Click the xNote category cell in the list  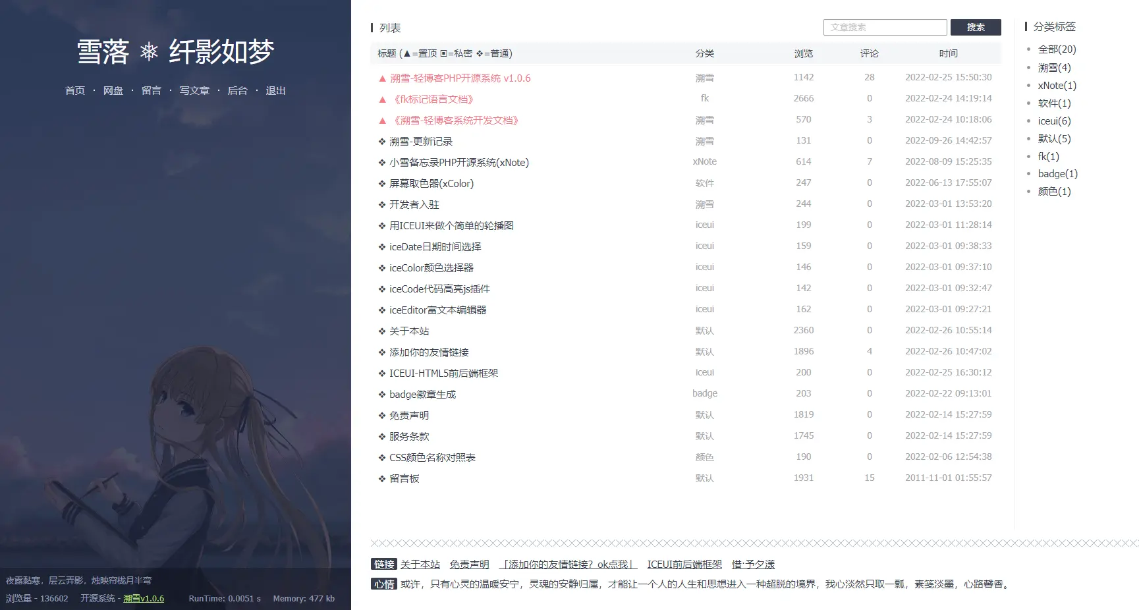[x=705, y=162]
